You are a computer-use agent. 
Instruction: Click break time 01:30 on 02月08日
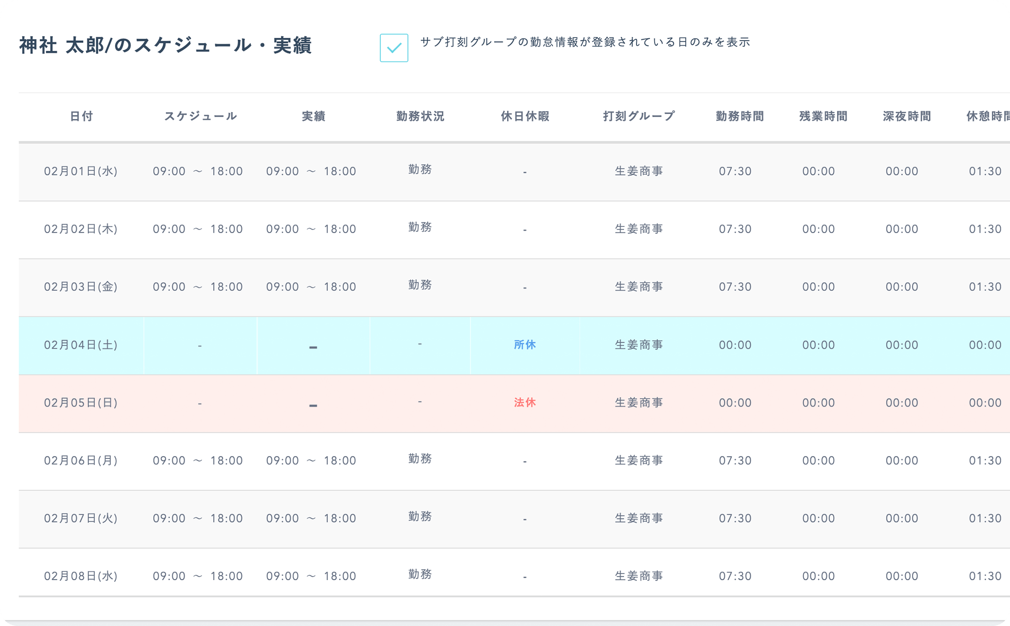pyautogui.click(x=985, y=576)
